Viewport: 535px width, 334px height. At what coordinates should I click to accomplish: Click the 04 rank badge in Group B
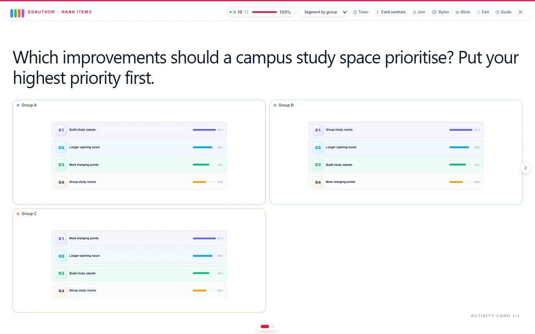click(318, 182)
